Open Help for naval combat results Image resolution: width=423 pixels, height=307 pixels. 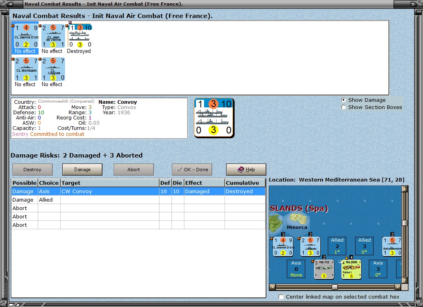pyautogui.click(x=246, y=170)
